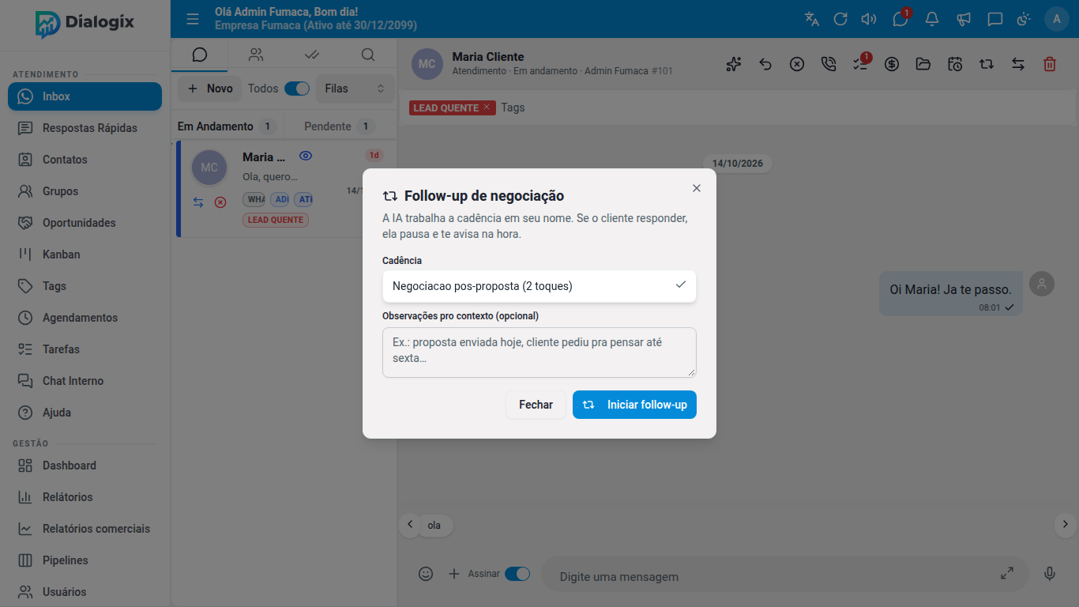
Task: Open the bell notifications icon
Action: point(932,19)
